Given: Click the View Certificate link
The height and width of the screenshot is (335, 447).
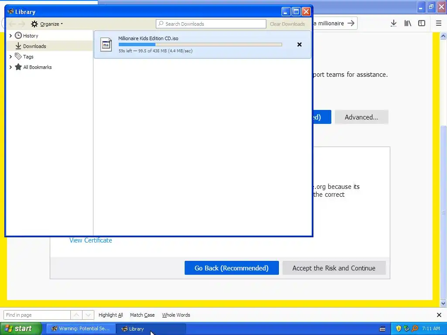Looking at the screenshot, I should tap(91, 240).
